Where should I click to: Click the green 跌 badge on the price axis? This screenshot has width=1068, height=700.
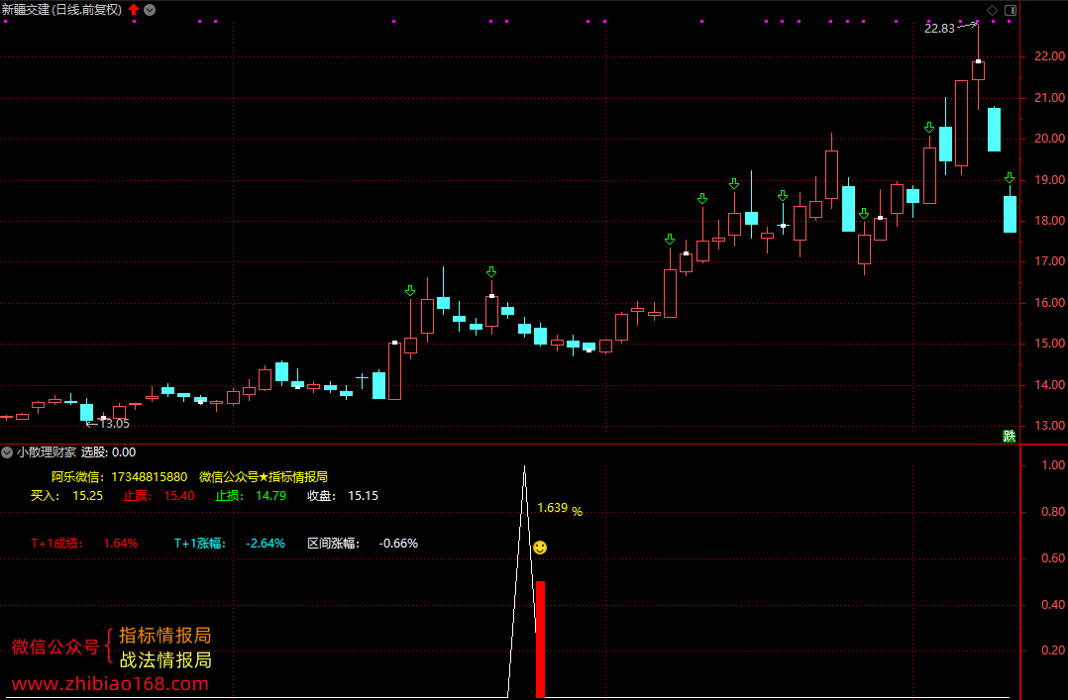(1010, 436)
